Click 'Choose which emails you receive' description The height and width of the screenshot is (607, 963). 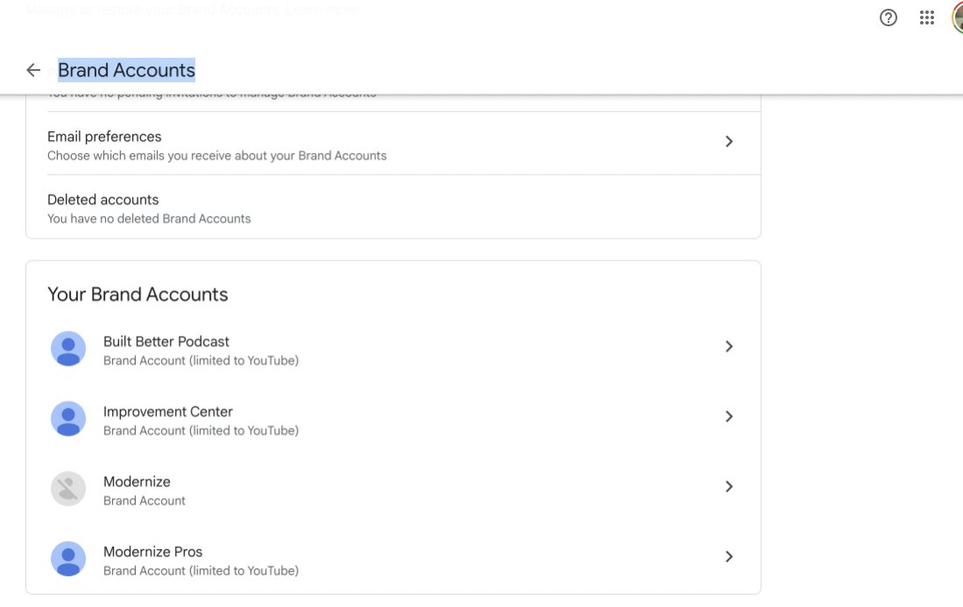point(217,156)
